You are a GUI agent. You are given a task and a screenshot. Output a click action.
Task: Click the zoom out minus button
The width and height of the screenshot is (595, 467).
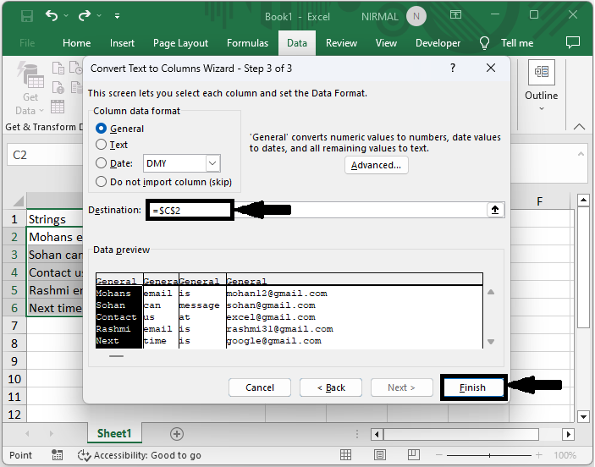(x=439, y=455)
